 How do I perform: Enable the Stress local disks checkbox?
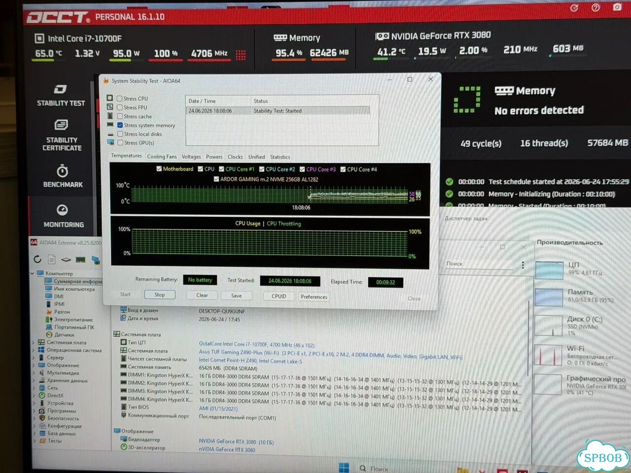pyautogui.click(x=120, y=134)
